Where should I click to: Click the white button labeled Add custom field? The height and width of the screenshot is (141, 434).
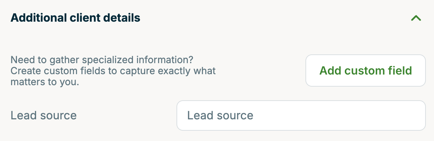tap(365, 70)
